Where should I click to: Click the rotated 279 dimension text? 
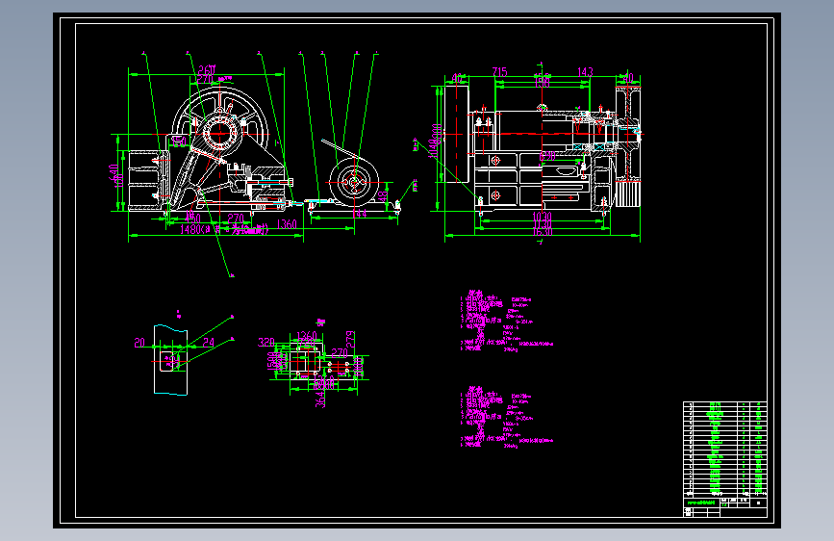350,339
